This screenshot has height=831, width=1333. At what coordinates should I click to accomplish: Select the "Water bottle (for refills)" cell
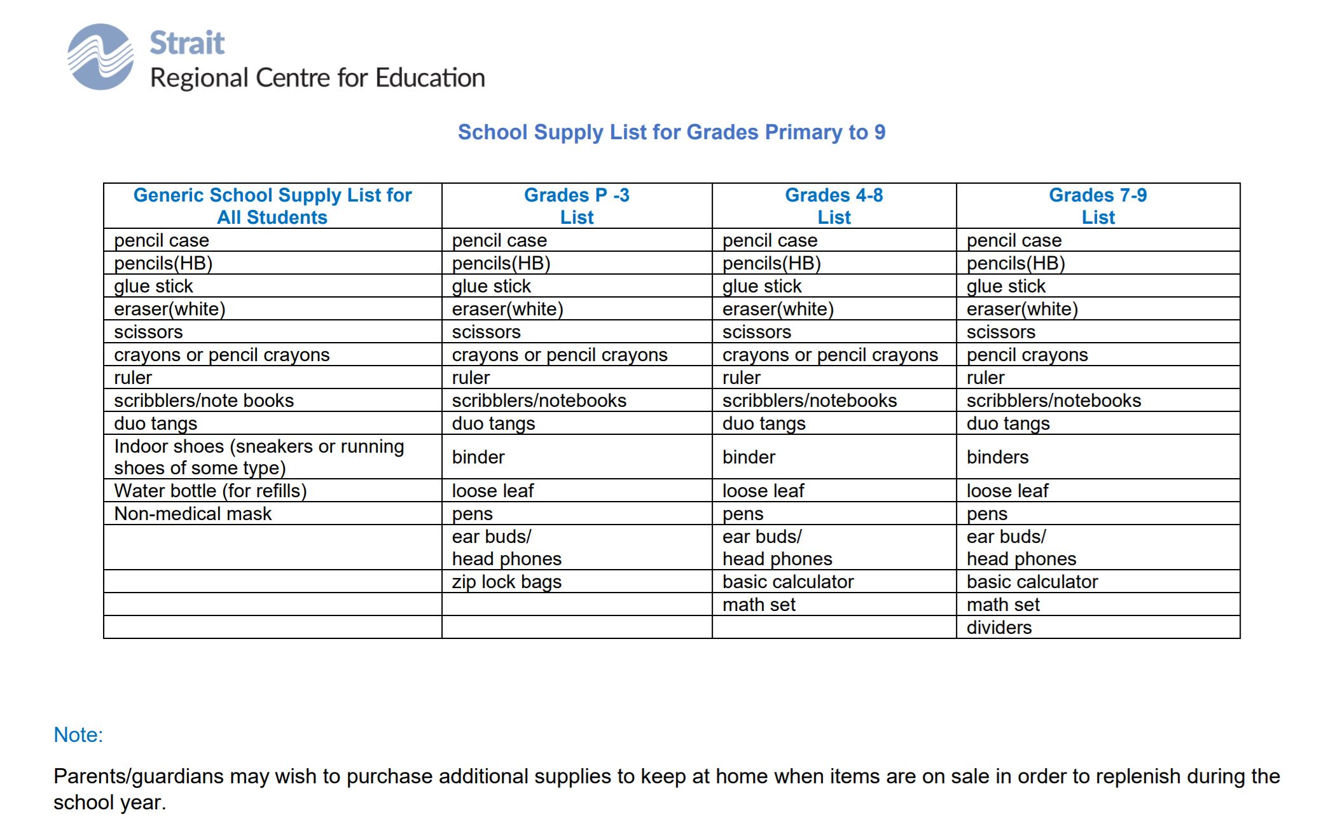(x=211, y=491)
